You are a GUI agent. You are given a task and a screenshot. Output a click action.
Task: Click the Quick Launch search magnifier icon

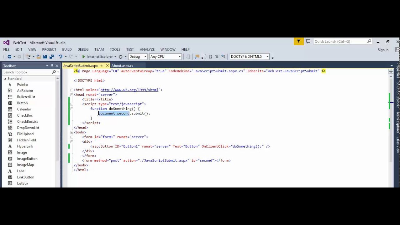tap(369, 41)
